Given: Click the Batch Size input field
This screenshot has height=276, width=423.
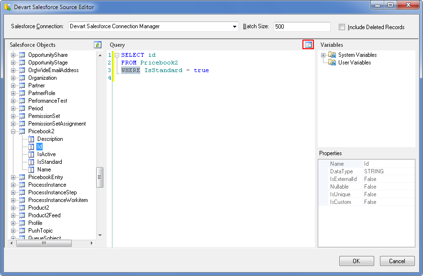Looking at the screenshot, I should [x=302, y=26].
